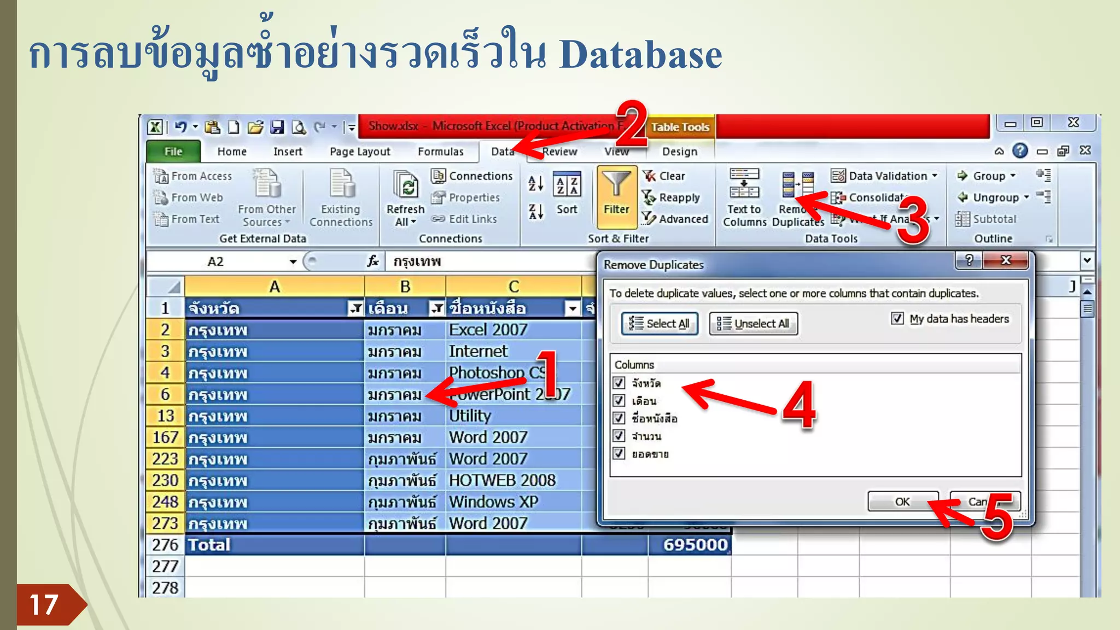
Task: Uncheck the เดือน column checkbox
Action: 619,400
